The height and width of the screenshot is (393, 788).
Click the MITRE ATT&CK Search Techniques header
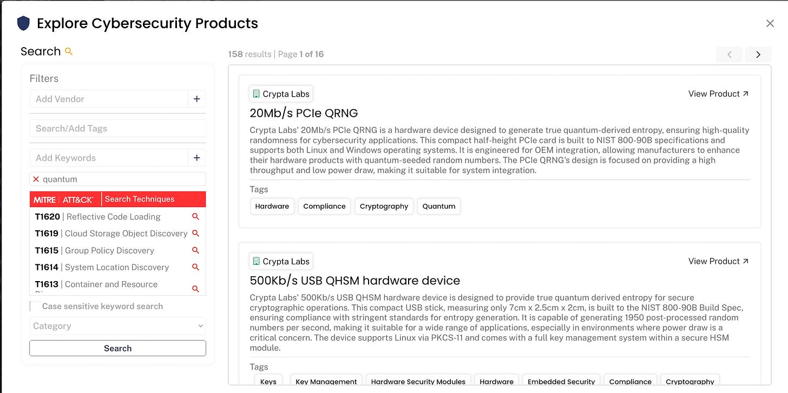[x=117, y=199]
